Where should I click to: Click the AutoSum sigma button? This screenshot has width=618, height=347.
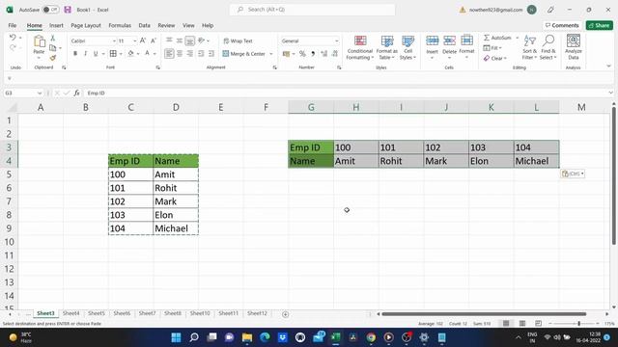[x=497, y=38]
